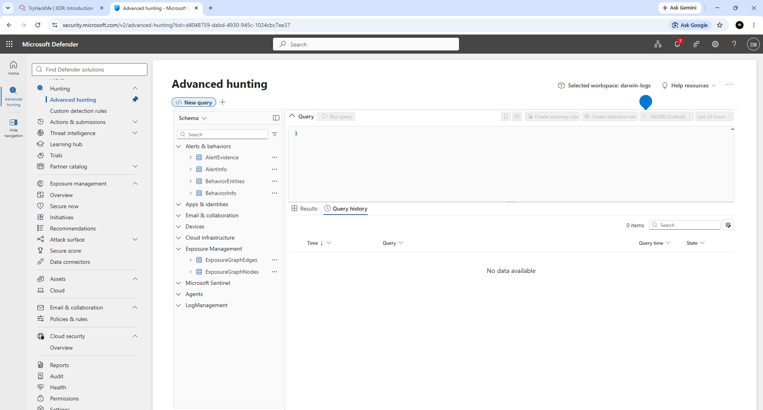This screenshot has height=410, width=763.
Task: Switch to the Results tab
Action: pos(305,209)
